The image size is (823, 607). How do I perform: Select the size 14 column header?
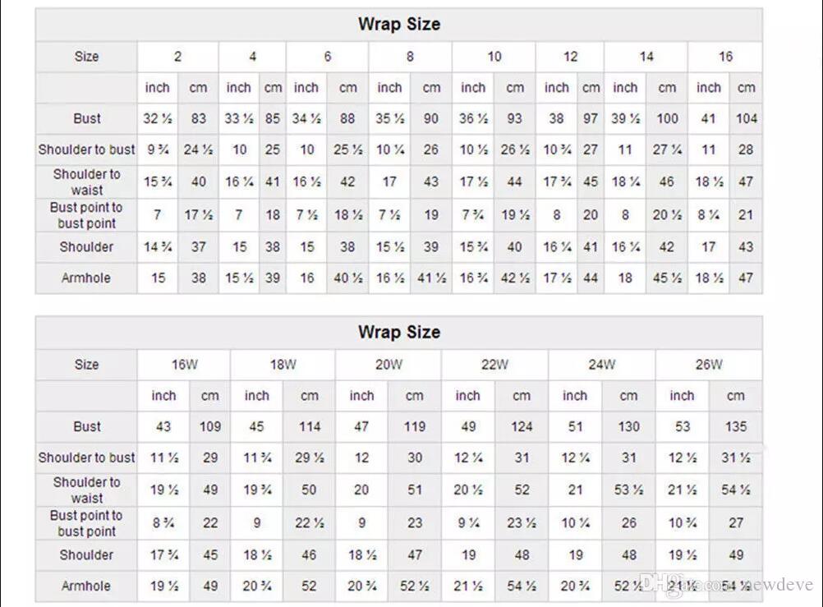pos(646,57)
